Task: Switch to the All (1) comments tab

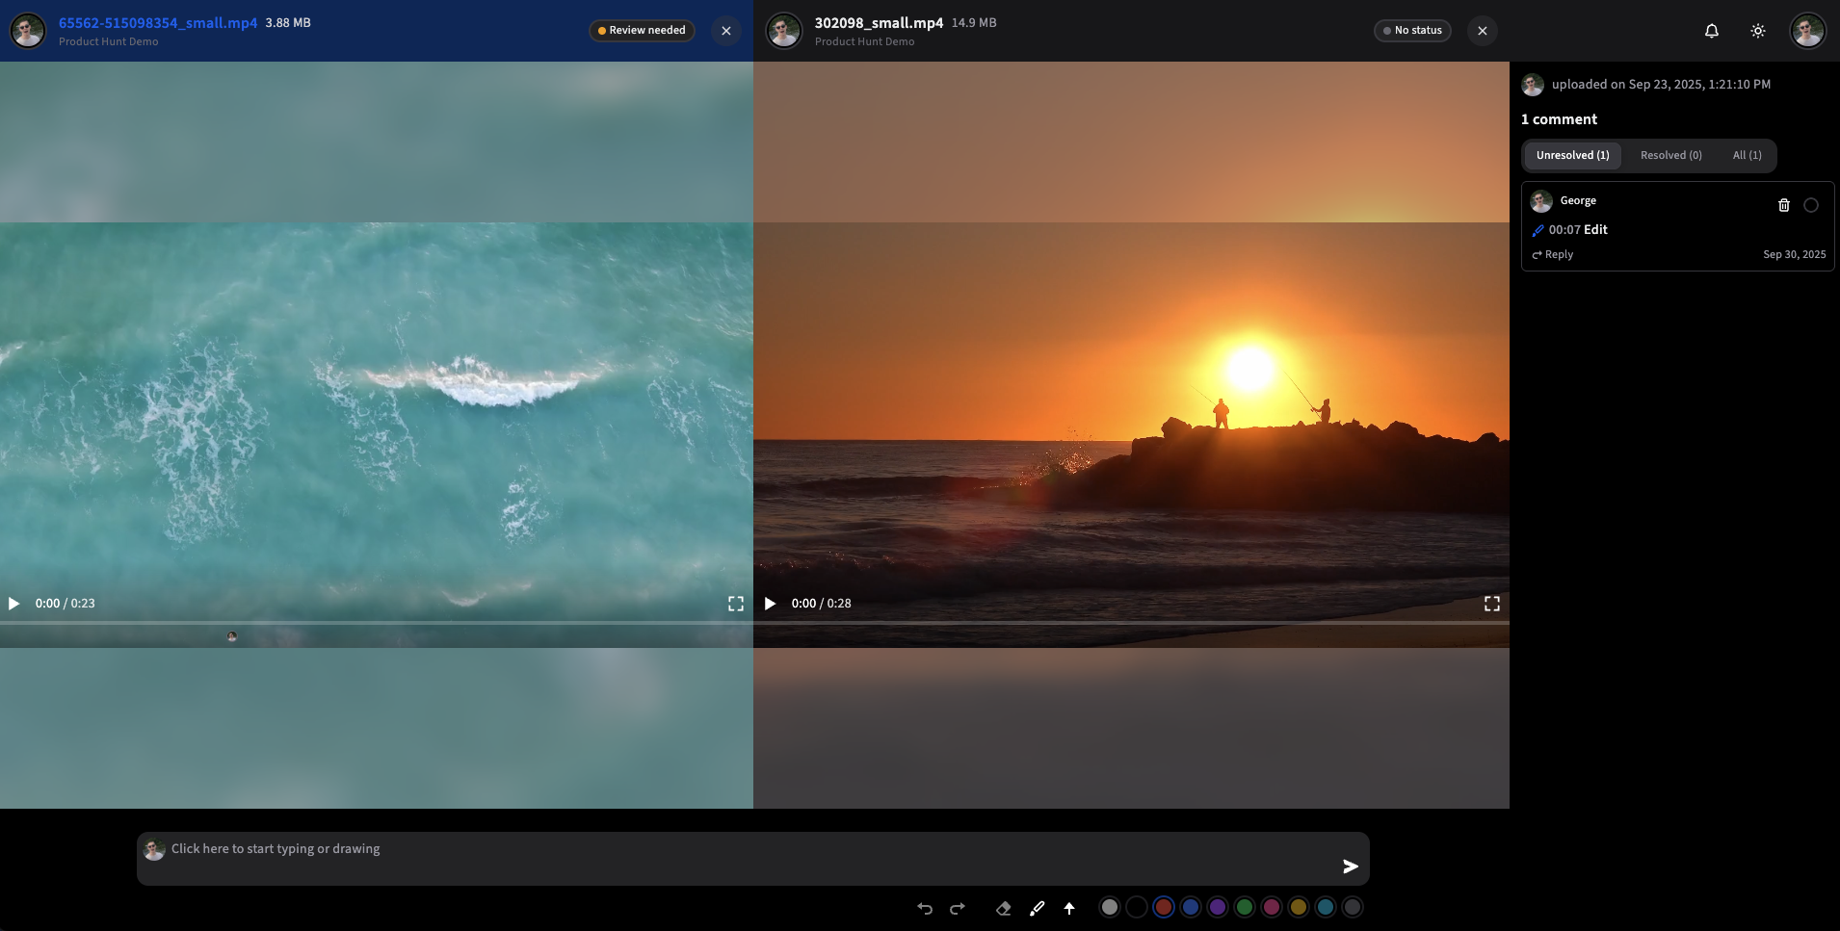Action: pos(1747,155)
